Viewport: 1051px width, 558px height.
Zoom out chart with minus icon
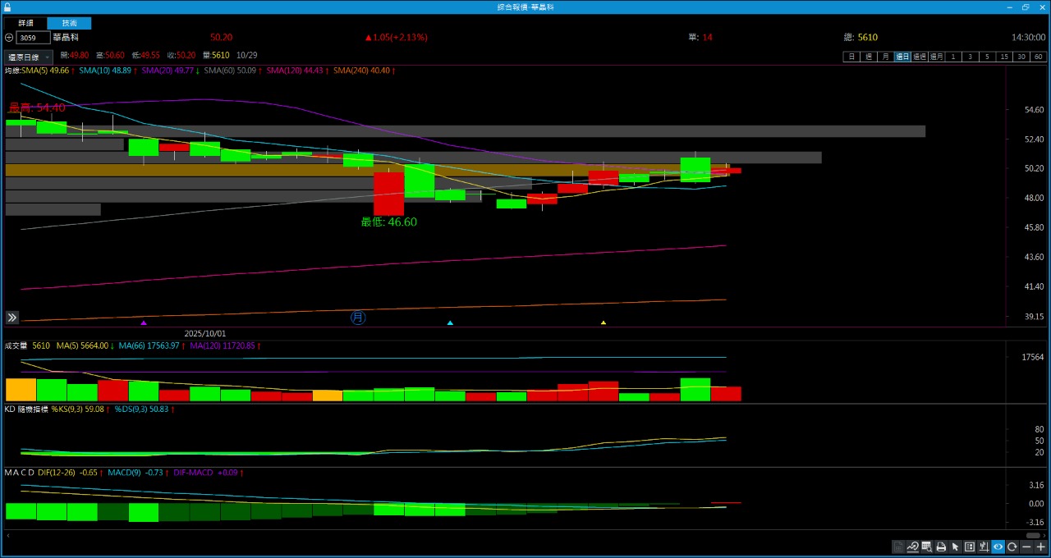tap(1026, 547)
